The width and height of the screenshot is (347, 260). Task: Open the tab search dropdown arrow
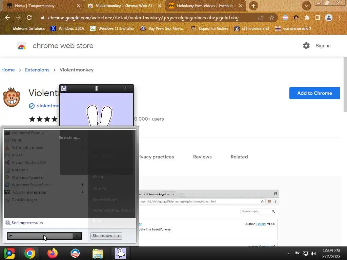pos(306,6)
